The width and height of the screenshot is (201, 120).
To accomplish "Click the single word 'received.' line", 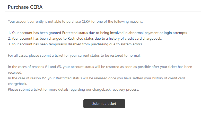I will click(x=15, y=72).
